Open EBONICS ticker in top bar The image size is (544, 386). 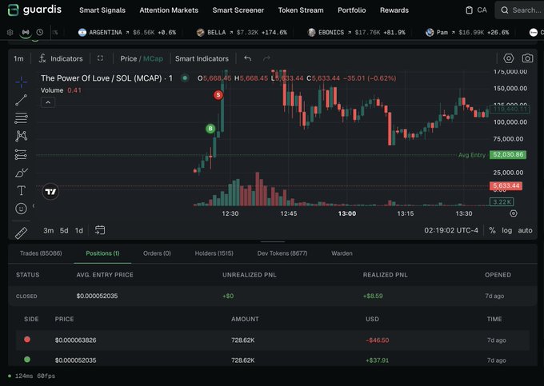[x=356, y=33]
